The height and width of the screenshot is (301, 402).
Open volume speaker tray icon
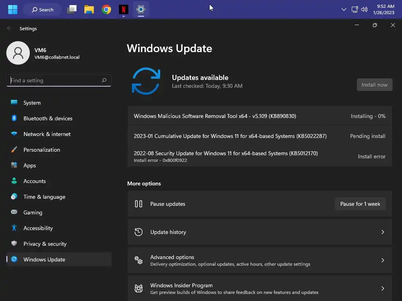pos(364,10)
